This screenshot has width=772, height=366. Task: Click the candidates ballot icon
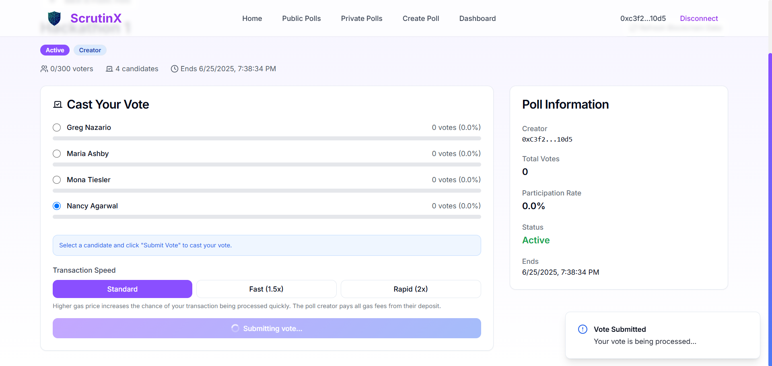(x=109, y=69)
